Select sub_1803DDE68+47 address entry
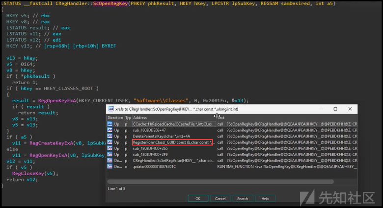This screenshot has height=208, width=383. pyautogui.click(x=149, y=130)
